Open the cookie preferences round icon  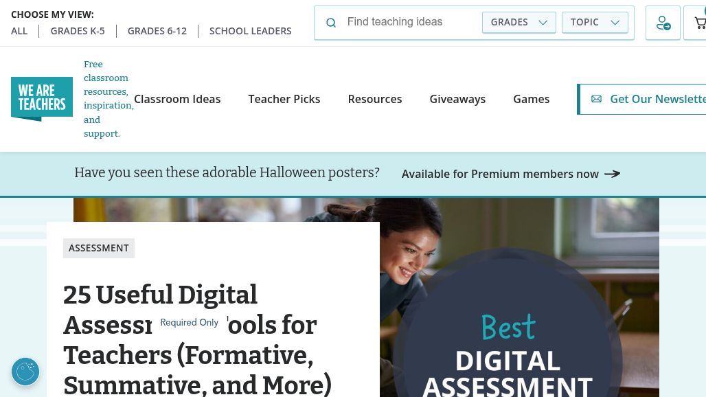[x=25, y=372]
